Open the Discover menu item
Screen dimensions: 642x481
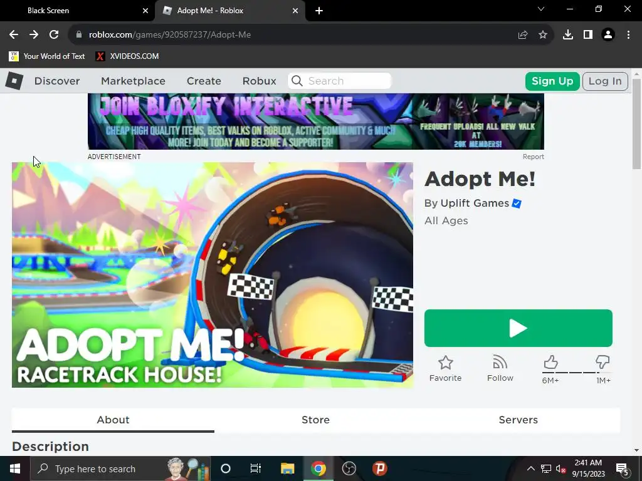pyautogui.click(x=57, y=81)
